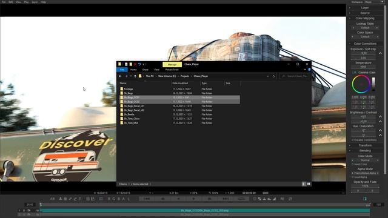
Task: Click the M button in bottom toolbar
Action: (282, 199)
